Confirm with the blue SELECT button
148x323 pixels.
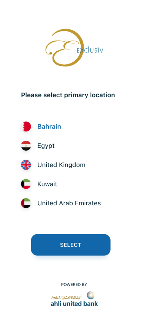coord(71,245)
